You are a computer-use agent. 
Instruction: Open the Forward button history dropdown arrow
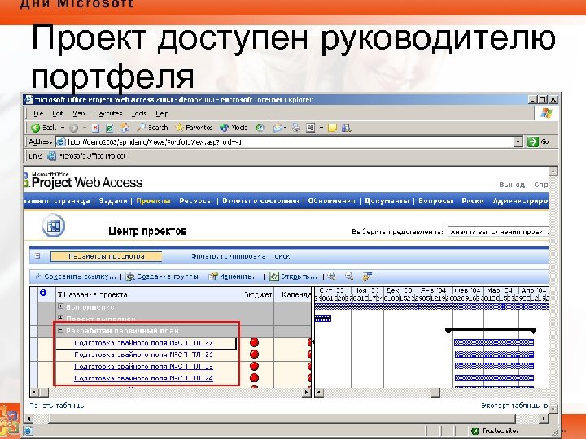click(x=85, y=128)
